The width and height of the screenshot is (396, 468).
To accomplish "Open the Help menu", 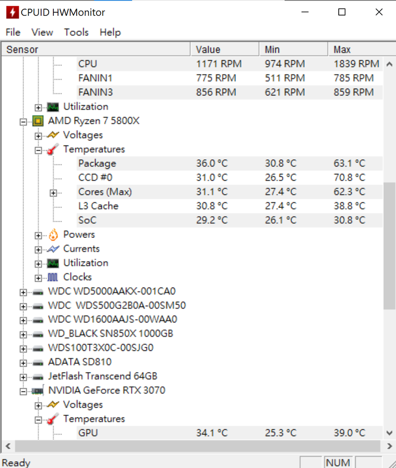I will click(110, 32).
